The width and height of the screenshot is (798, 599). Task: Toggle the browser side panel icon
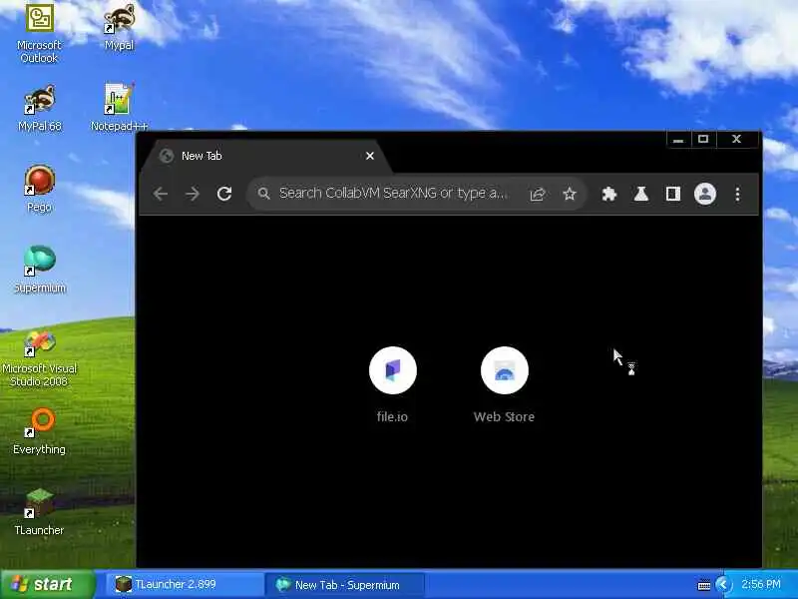tap(673, 194)
